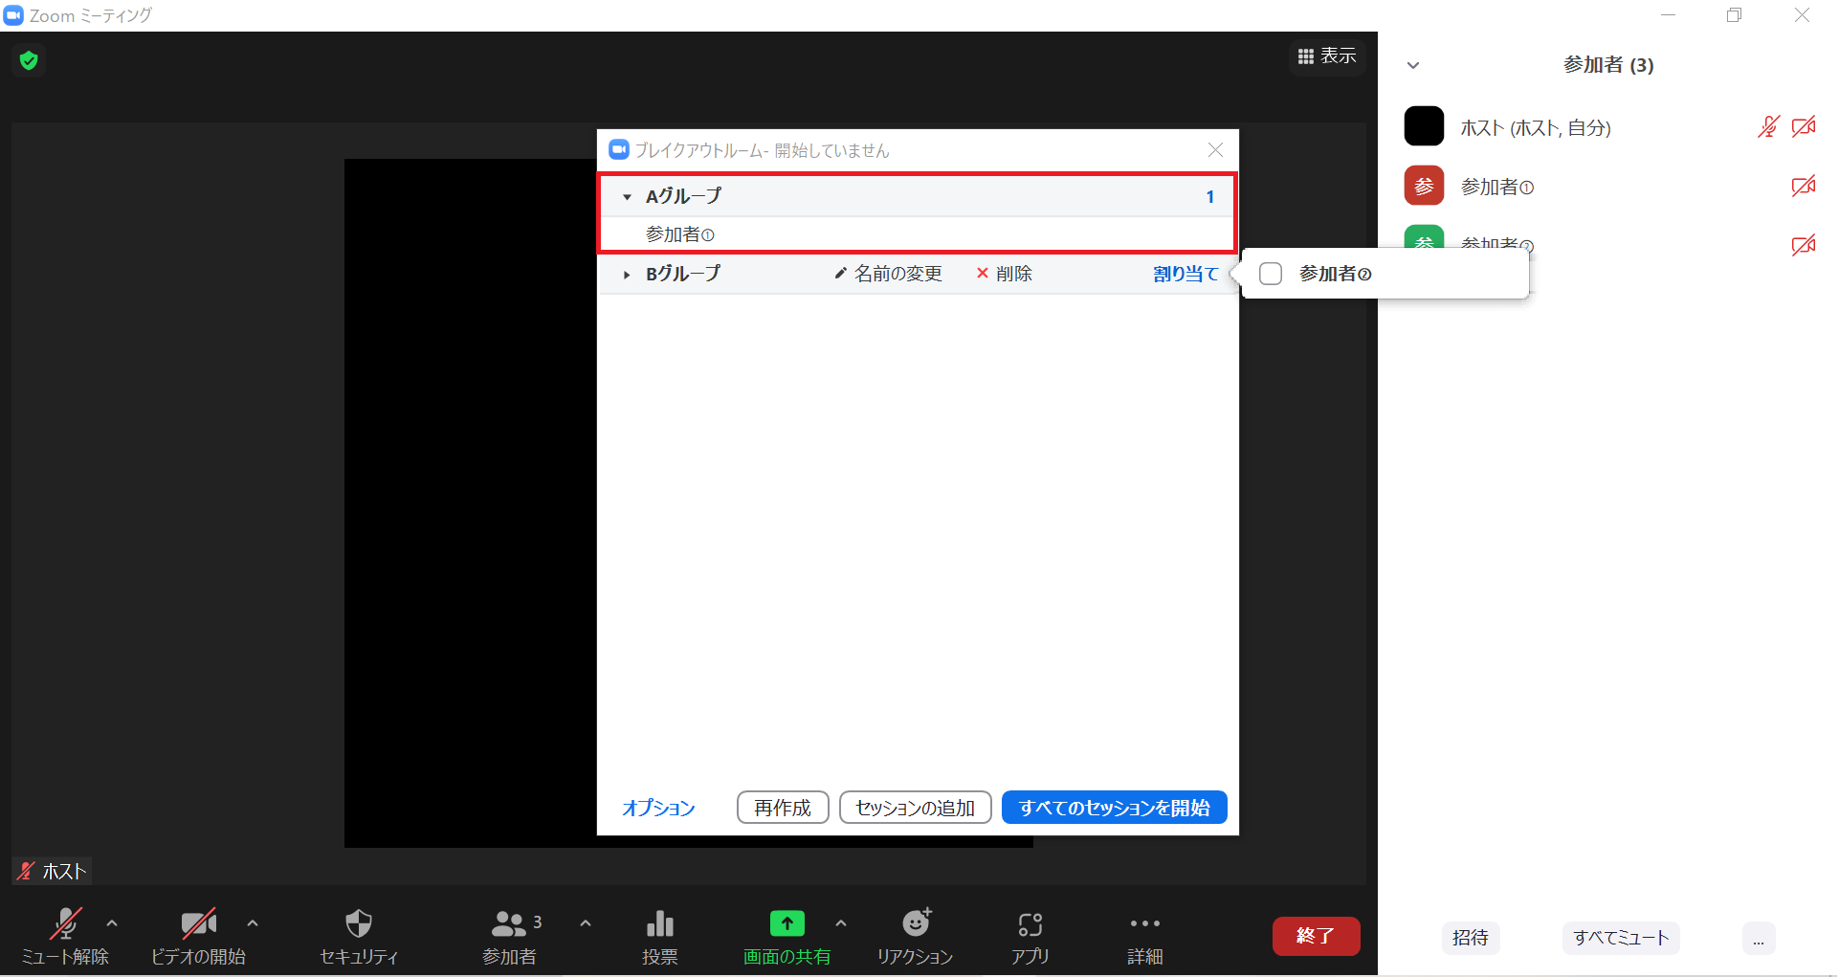Open audio options arrow next to mute

click(112, 923)
